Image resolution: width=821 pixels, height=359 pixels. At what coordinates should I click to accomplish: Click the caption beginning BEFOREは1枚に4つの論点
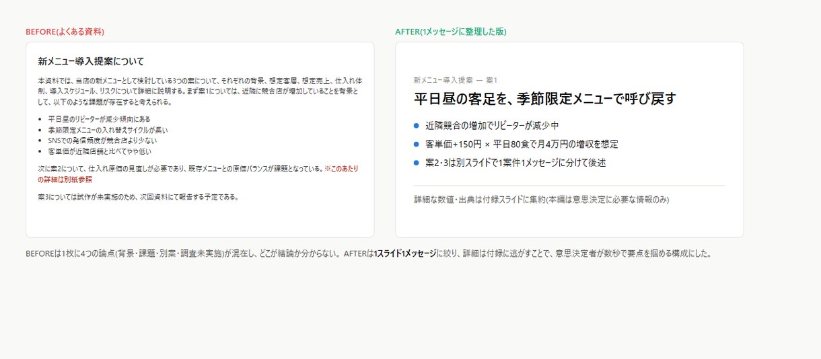(368, 254)
